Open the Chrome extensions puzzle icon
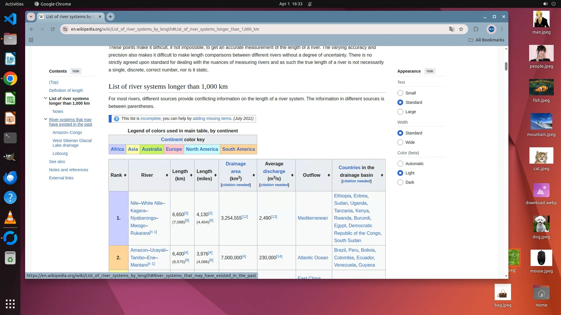 tap(476, 29)
